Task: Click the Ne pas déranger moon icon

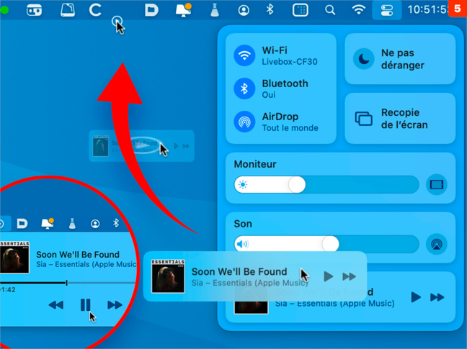Action: 364,59
